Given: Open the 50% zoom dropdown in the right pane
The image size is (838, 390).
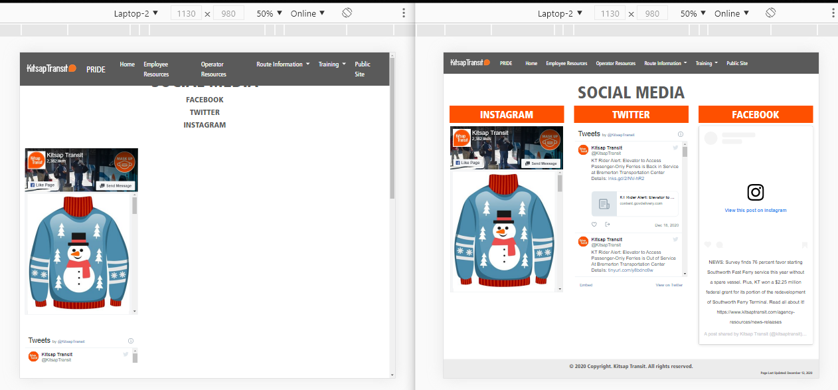Looking at the screenshot, I should pos(693,13).
